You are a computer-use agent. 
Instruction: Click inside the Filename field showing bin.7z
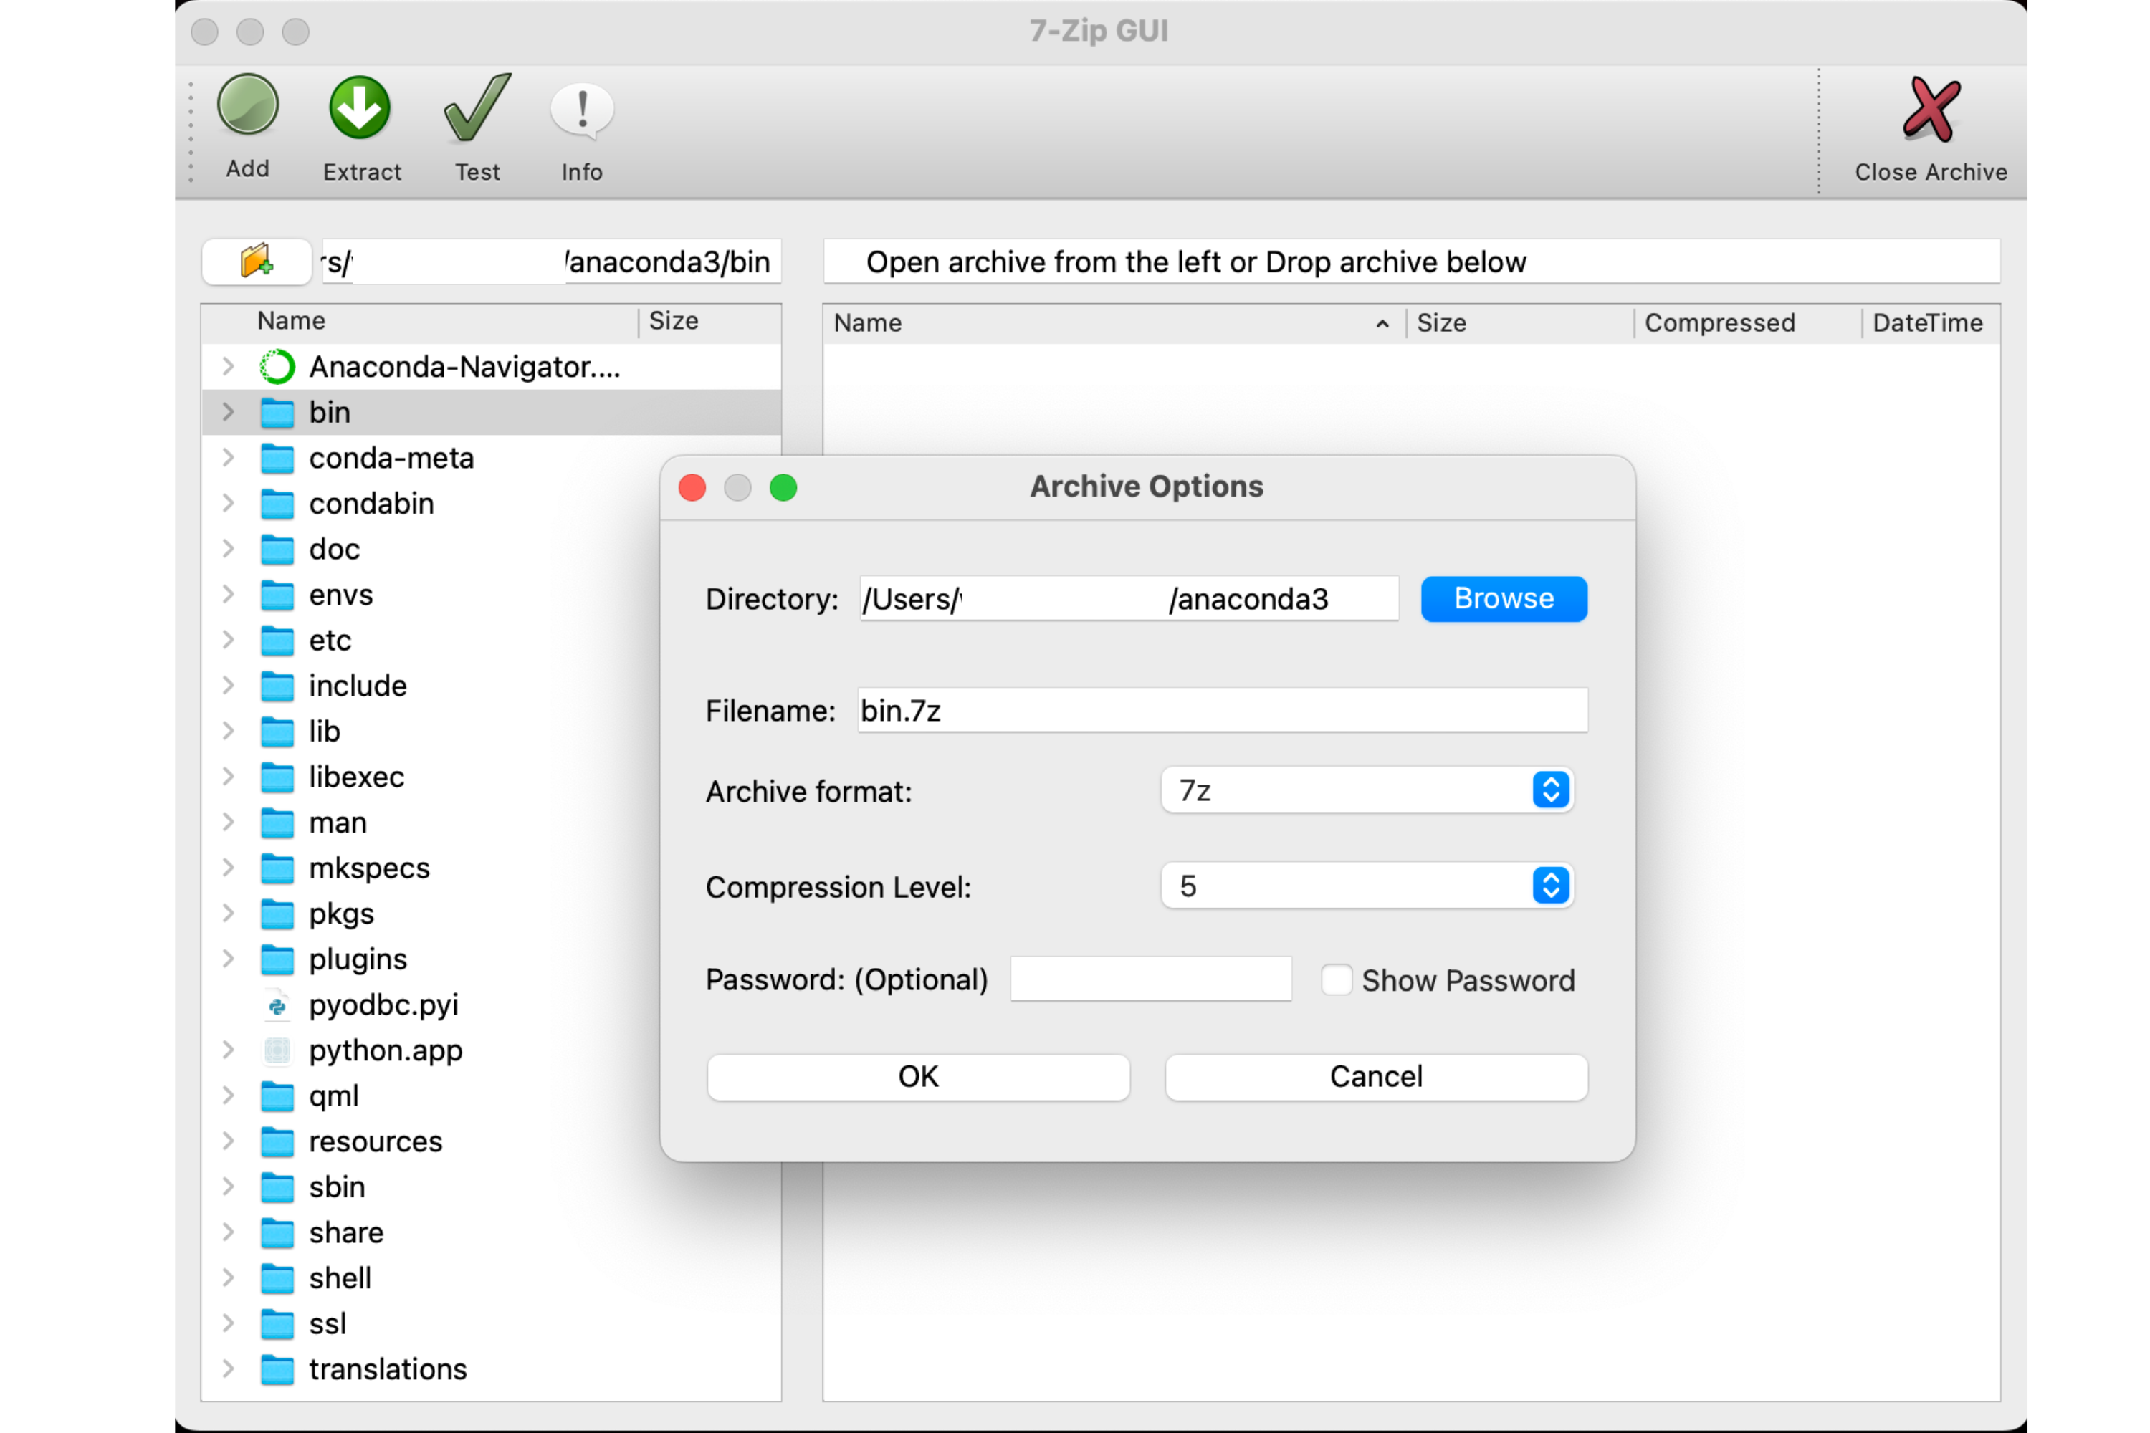click(x=1220, y=710)
